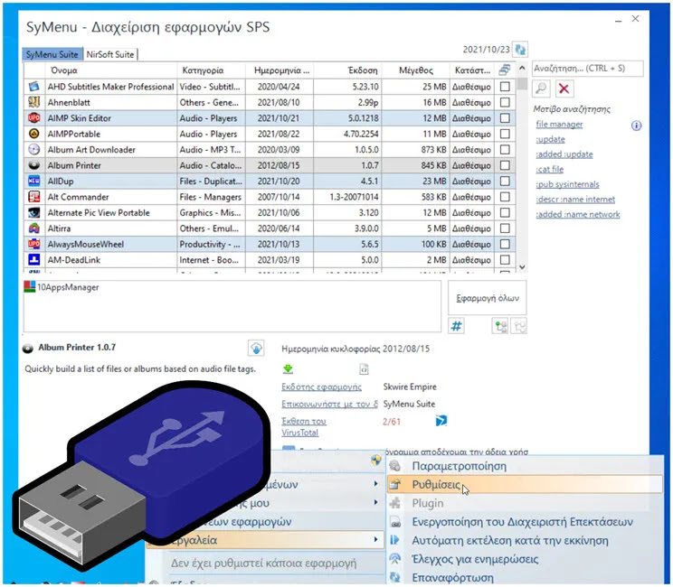Click the AM-DeadLink row icon
The image size is (673, 587).
tap(33, 260)
